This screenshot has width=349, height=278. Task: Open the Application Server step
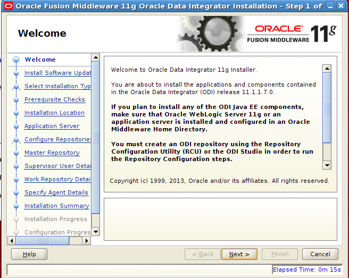[x=52, y=126]
